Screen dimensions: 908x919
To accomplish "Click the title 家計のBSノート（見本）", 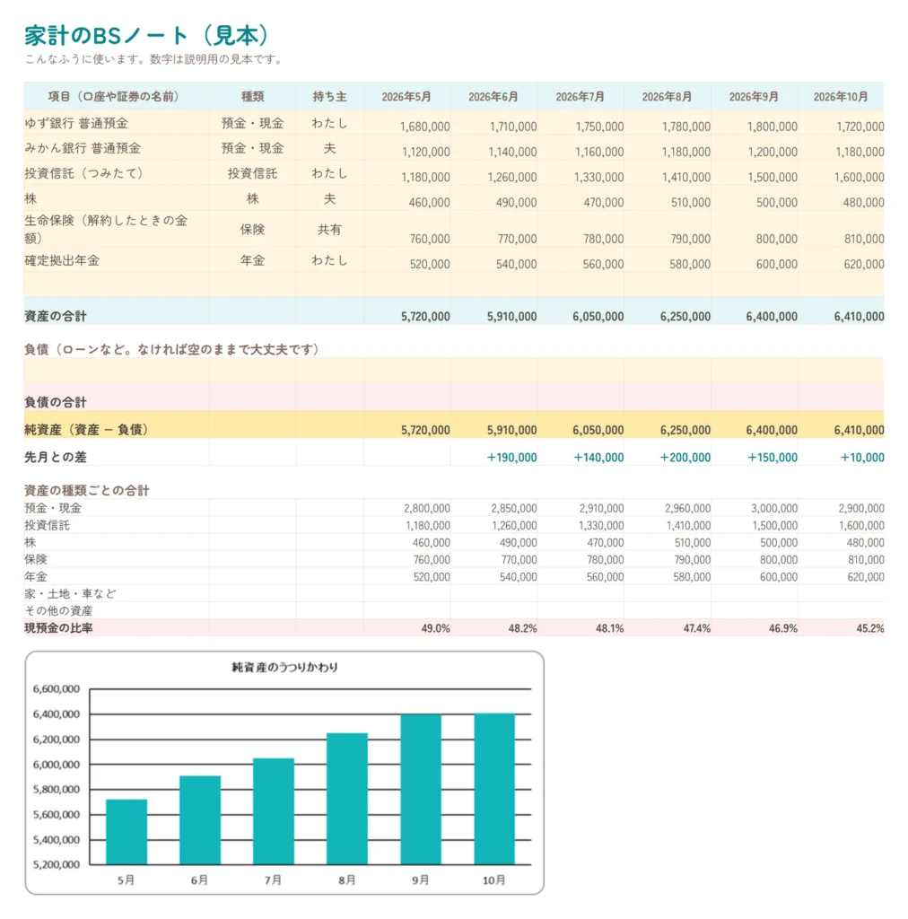I will (x=146, y=36).
